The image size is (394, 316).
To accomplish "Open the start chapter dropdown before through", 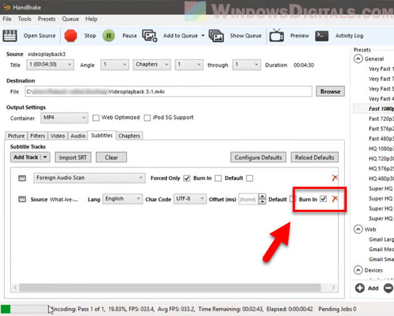I will (x=189, y=65).
